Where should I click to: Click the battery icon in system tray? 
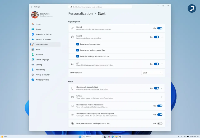[188, 137]
